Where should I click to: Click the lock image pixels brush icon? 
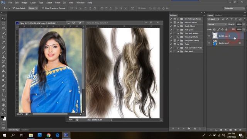pos(218,29)
